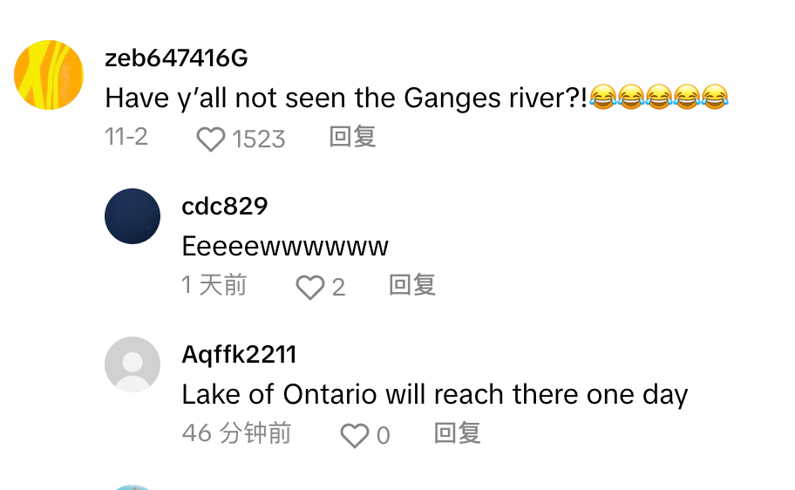795x490 pixels.
Task: Select the Lake of Ontario comment text
Action: 434,394
